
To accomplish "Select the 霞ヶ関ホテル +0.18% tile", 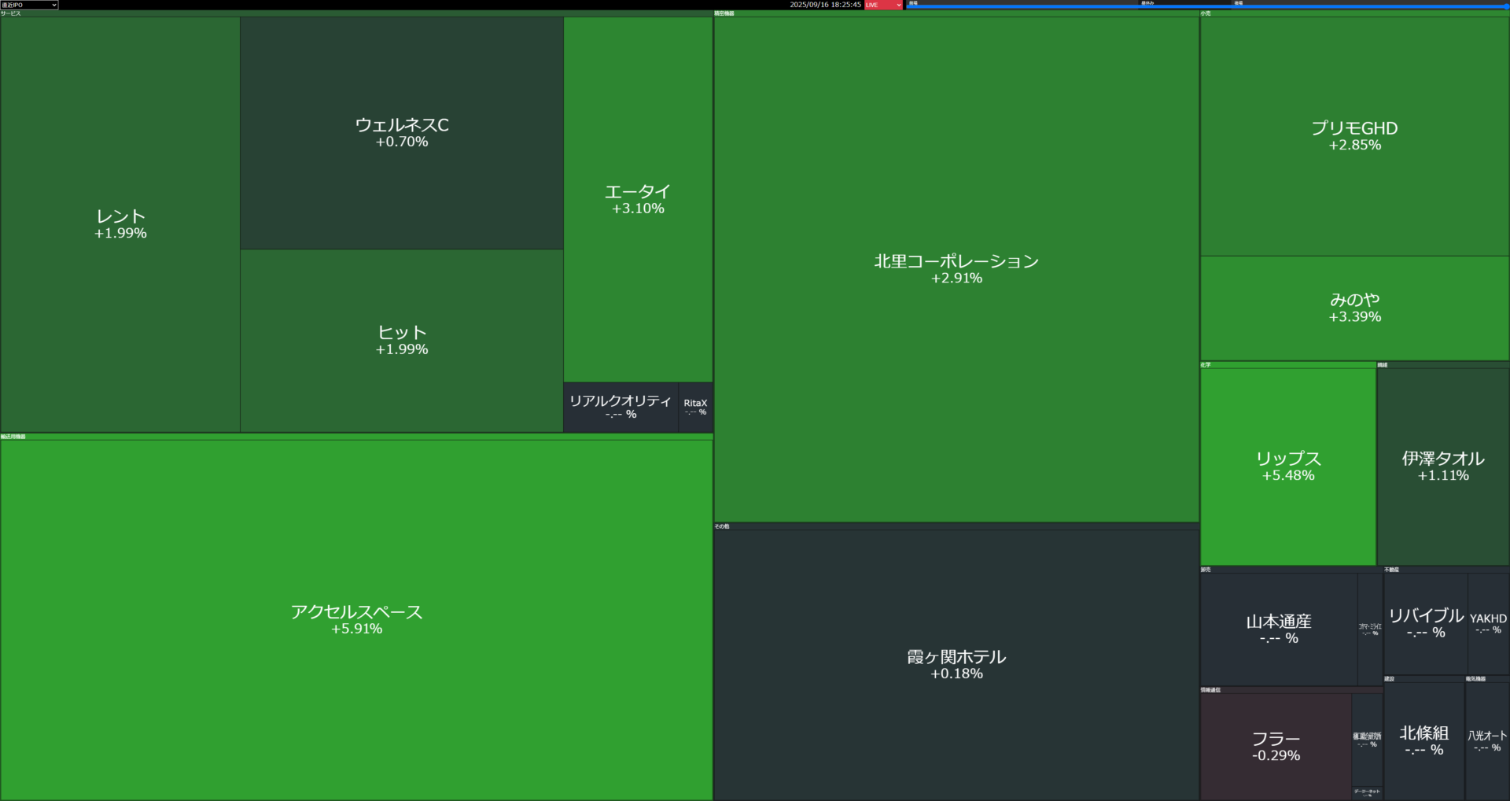I will (956, 665).
